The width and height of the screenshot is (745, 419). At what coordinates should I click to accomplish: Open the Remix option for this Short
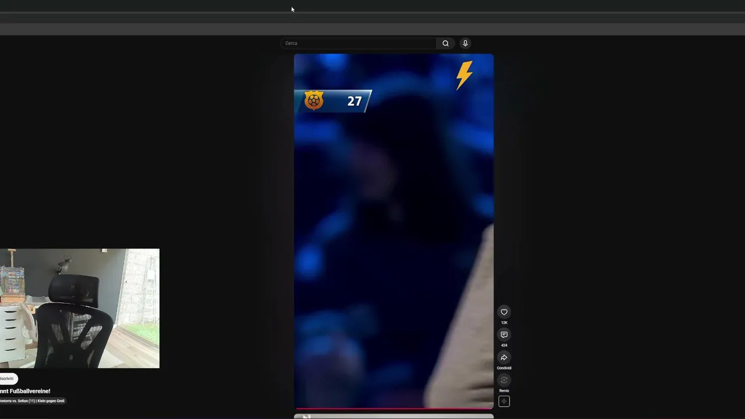point(504,380)
